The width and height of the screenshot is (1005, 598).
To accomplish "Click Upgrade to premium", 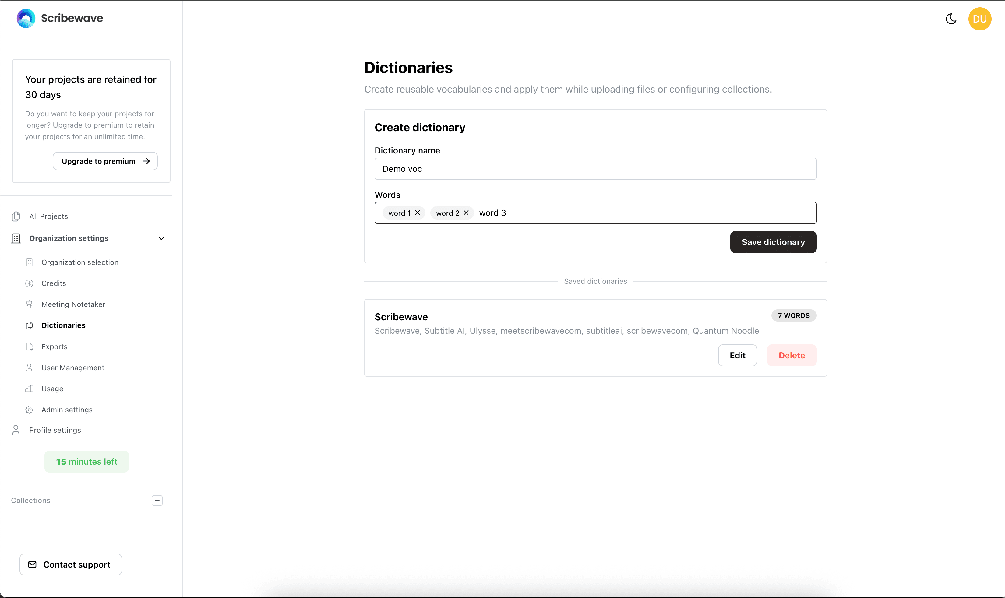I will pos(105,161).
